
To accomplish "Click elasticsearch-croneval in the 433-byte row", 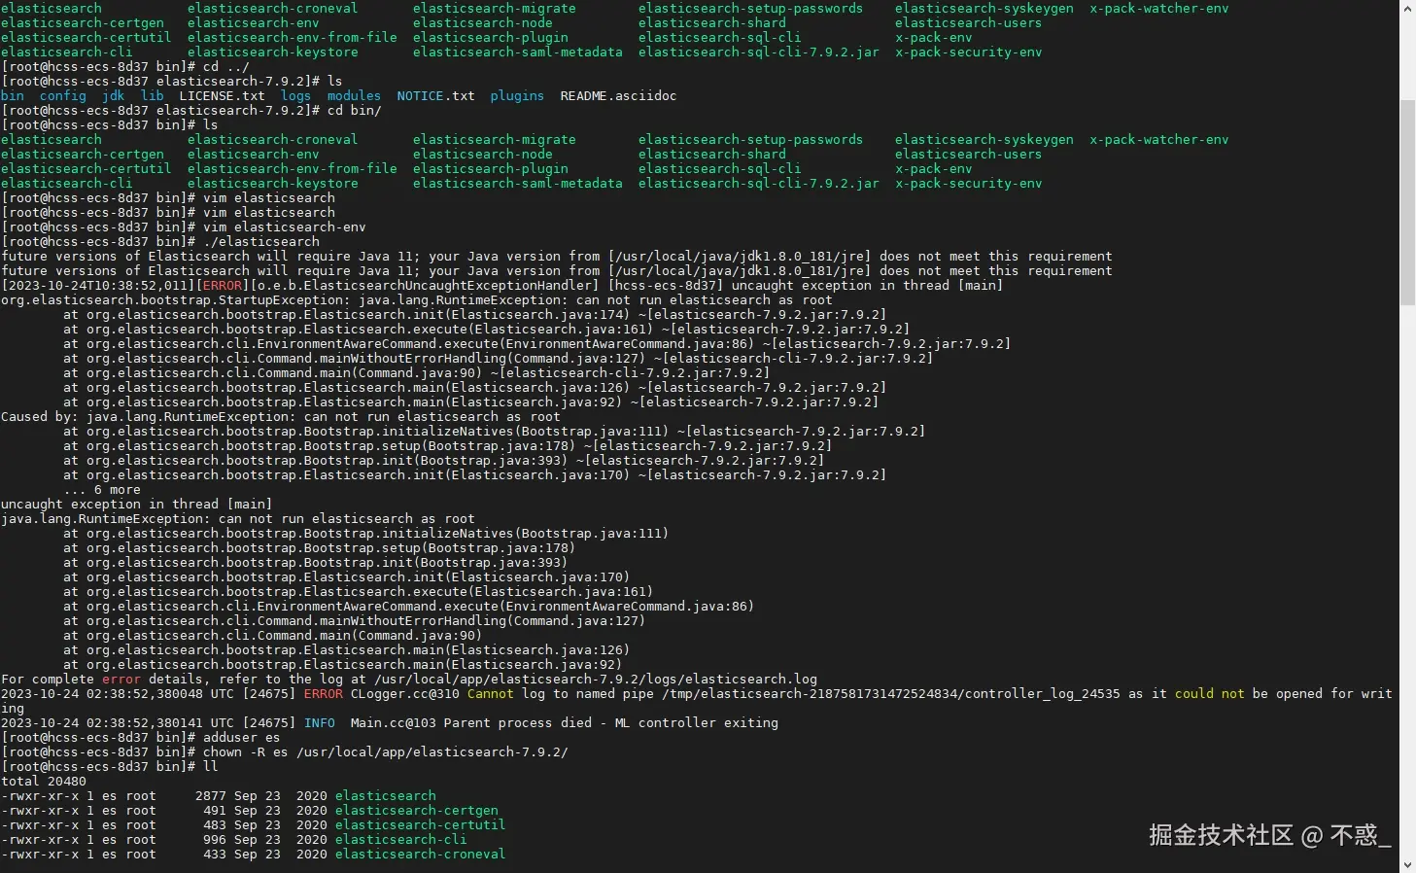I will tap(420, 855).
